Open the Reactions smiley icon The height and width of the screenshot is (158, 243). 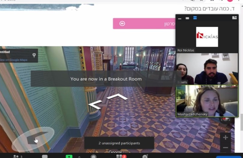pos(145,156)
